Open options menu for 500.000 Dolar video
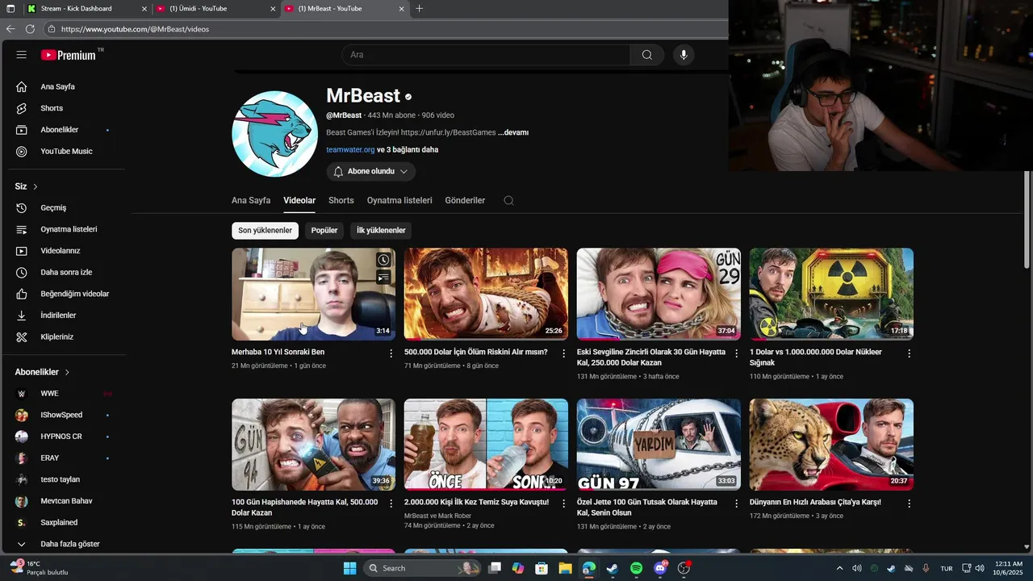1033x581 pixels. 564,353
